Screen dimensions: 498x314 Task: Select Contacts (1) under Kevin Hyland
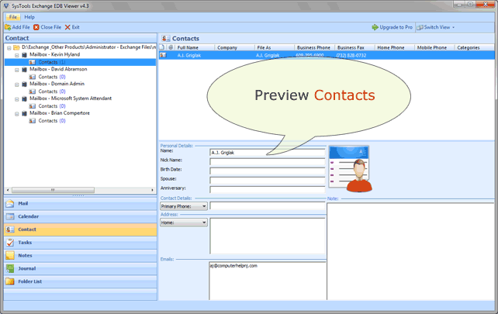[52, 62]
